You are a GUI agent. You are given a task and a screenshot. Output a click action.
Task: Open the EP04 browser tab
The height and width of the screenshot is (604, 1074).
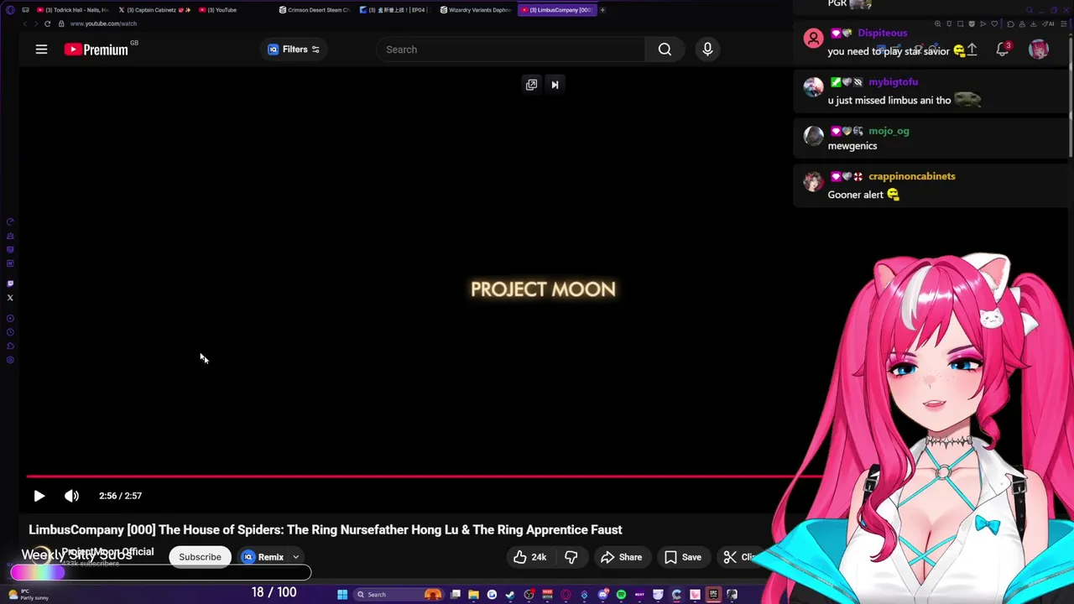click(394, 10)
